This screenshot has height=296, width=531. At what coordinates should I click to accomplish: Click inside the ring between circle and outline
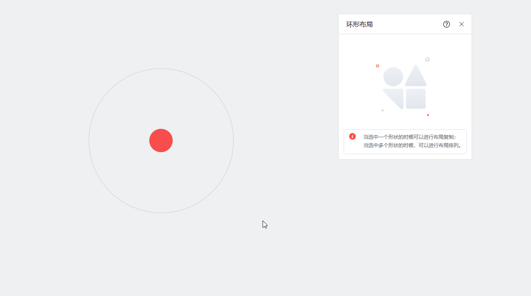click(x=161, y=100)
